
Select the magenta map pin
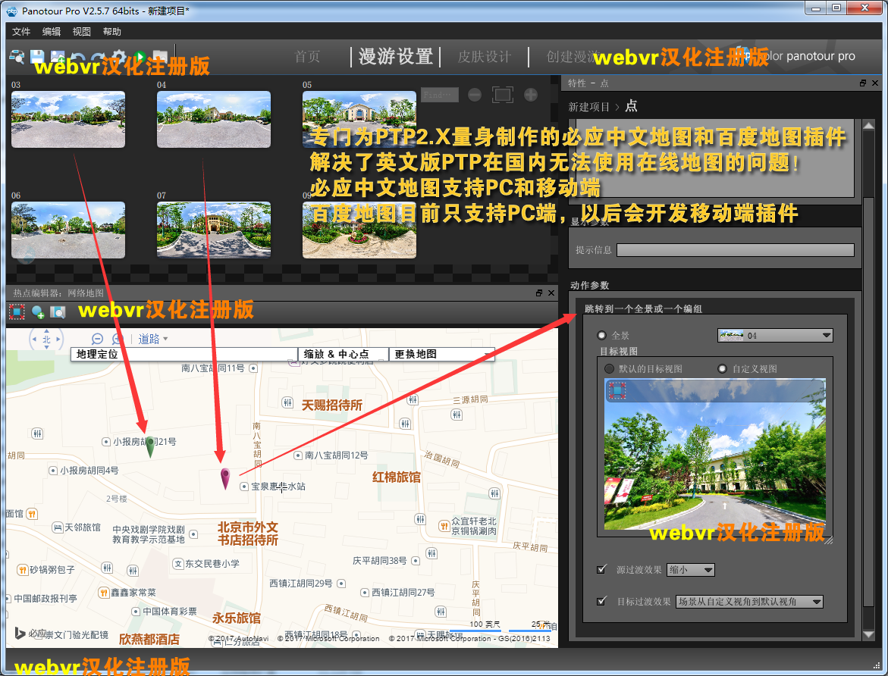point(224,478)
